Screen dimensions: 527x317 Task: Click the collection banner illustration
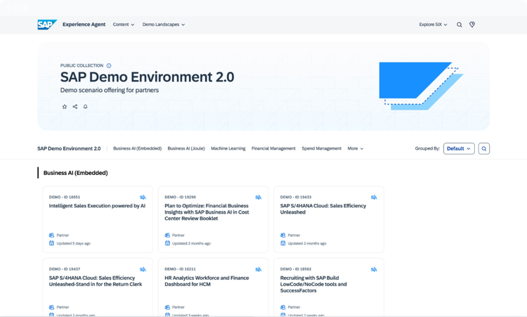coord(421,86)
